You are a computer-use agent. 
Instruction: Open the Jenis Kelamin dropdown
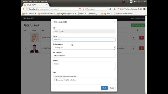84,48
